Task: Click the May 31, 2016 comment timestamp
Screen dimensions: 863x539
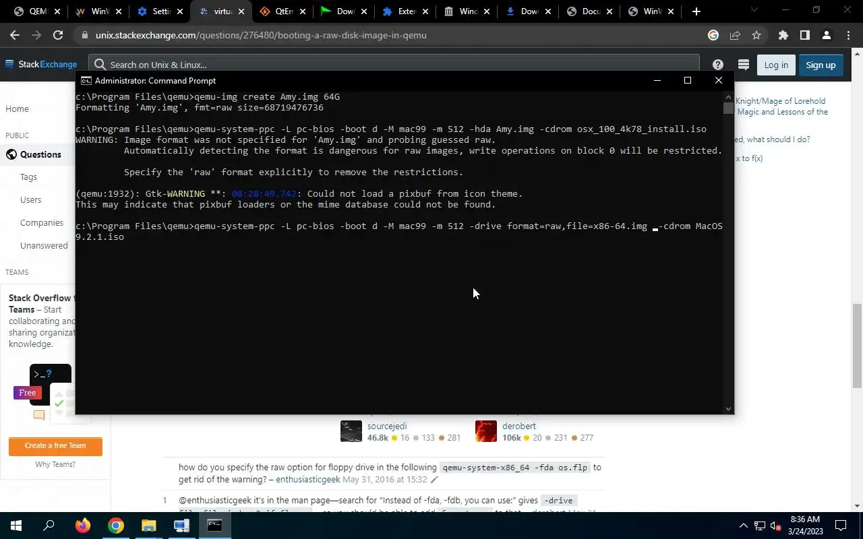Action: point(385,480)
